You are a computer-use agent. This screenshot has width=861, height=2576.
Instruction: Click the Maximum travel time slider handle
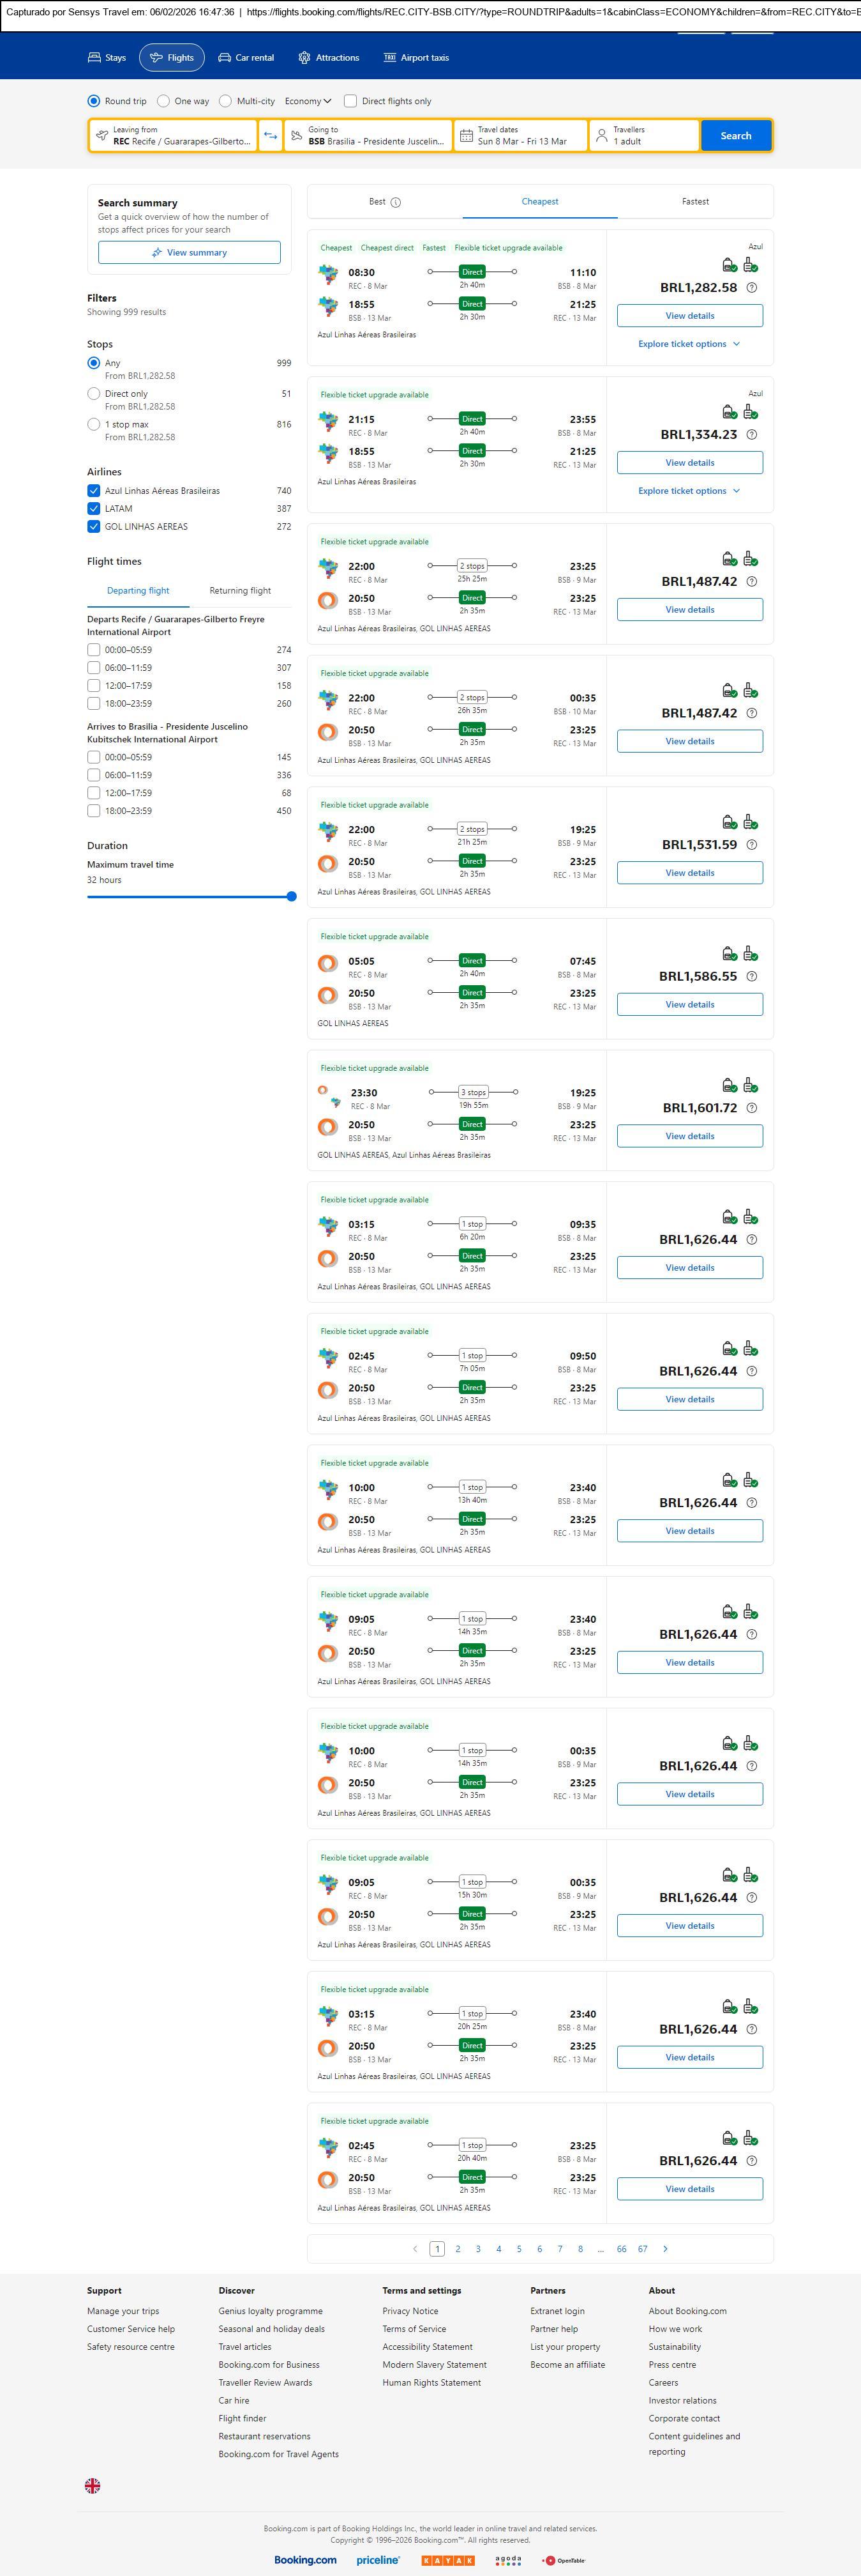(x=292, y=897)
